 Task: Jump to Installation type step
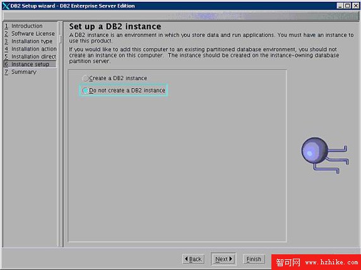click(x=28, y=42)
